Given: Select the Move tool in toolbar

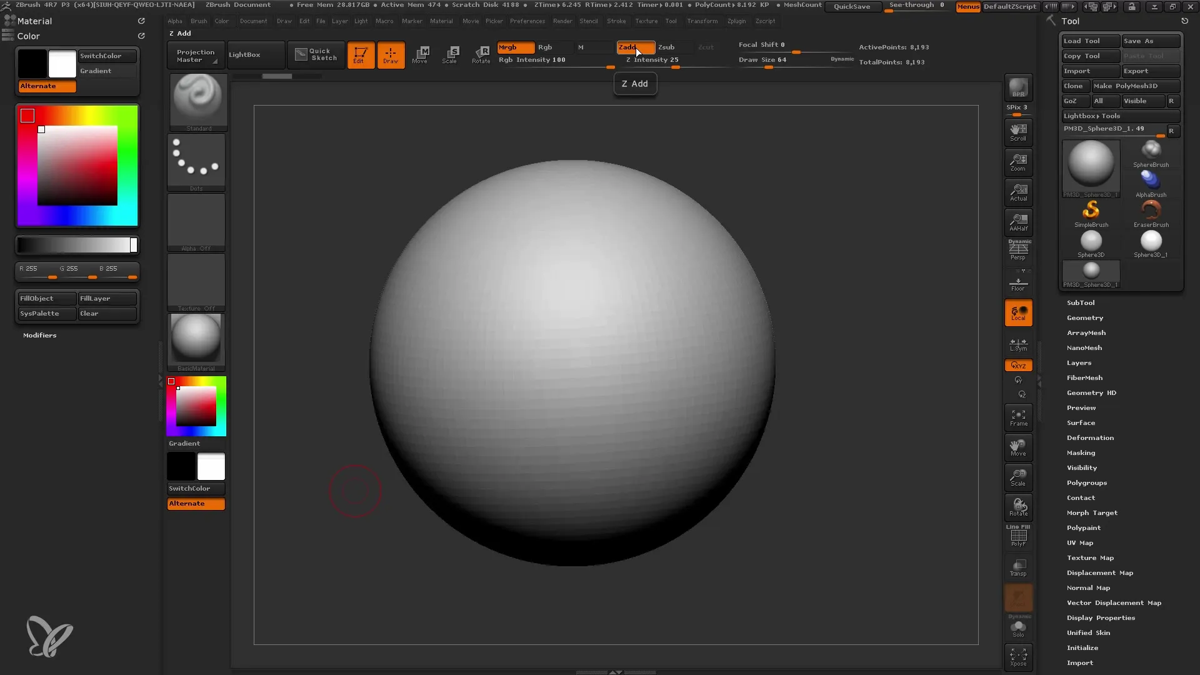Looking at the screenshot, I should tap(421, 54).
